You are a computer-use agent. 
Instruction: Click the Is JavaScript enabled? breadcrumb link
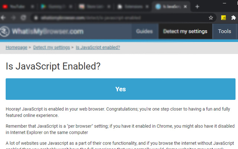point(98,47)
